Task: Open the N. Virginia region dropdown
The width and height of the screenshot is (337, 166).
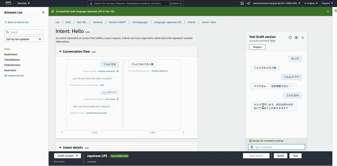Action: [311, 3]
